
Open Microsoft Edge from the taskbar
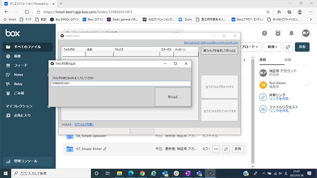coord(131,173)
